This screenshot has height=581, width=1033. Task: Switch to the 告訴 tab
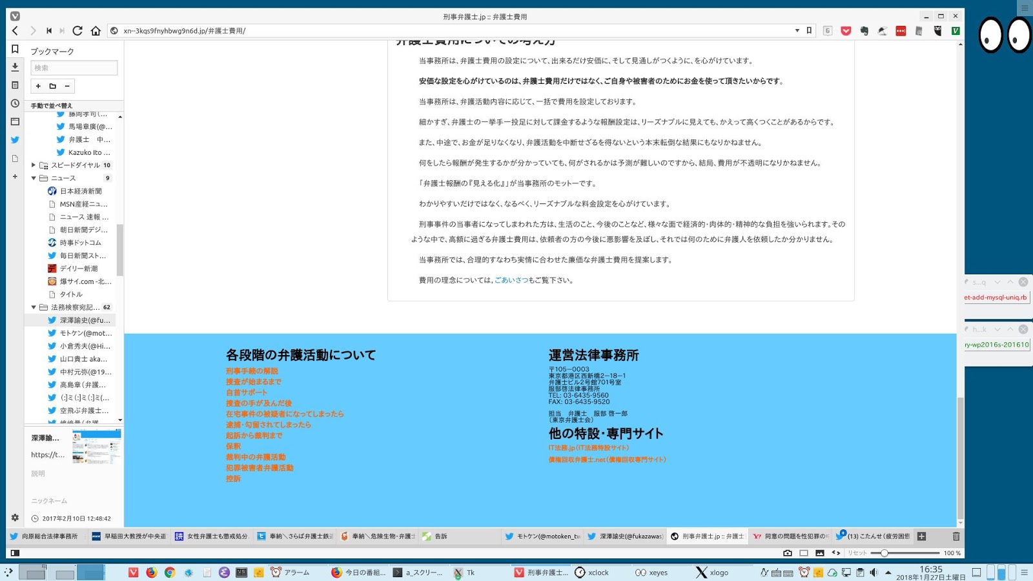[460, 536]
